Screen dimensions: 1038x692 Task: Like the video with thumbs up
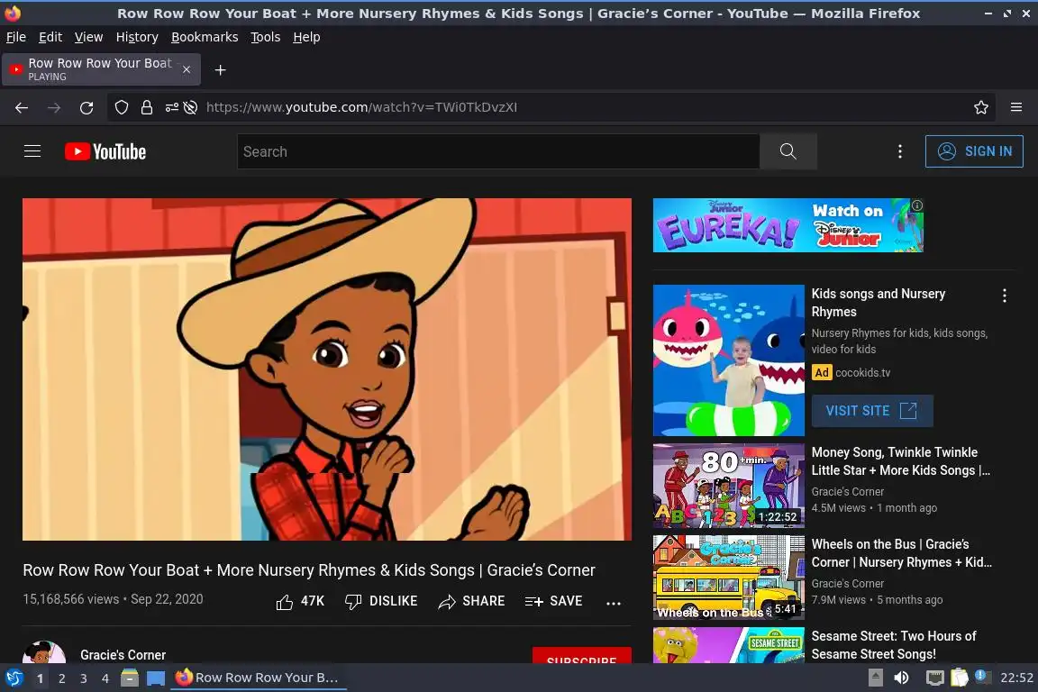299,601
